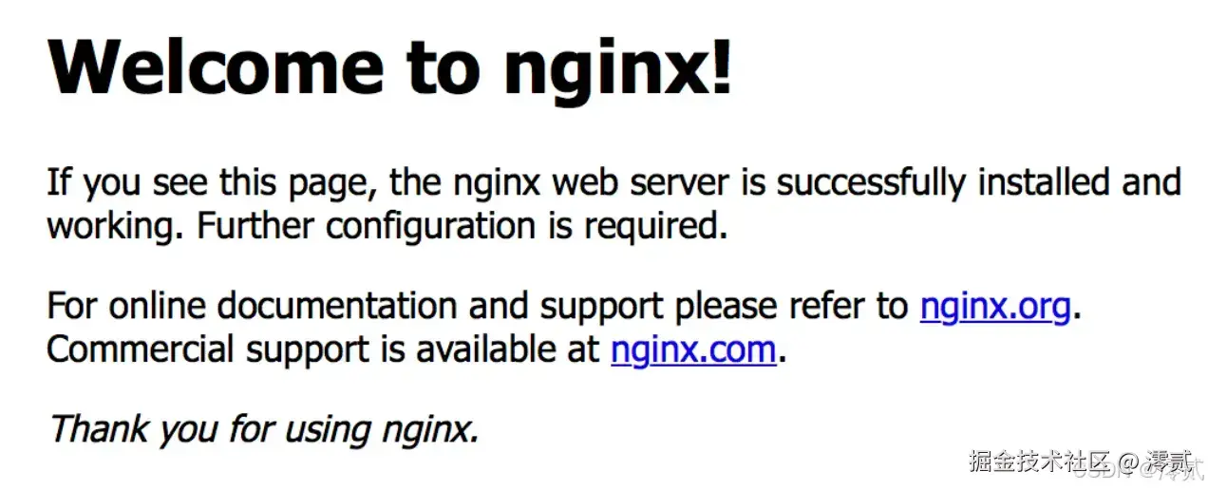
Task: Click the "Welcome to nginx!" heading
Action: pos(390,67)
